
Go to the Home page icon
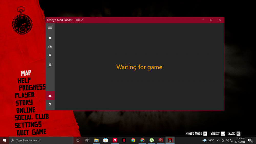[x=50, y=38]
